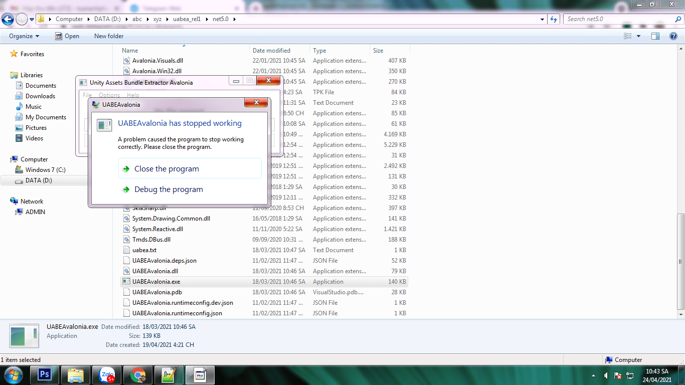Show hidden system tray icons
The width and height of the screenshot is (685, 385).
594,375
